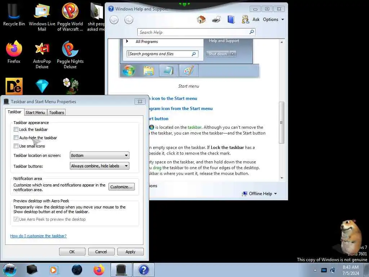Viewport: 369px width, 277px height.
Task: Open Taskbar location on screen dropdown
Action: click(99, 155)
